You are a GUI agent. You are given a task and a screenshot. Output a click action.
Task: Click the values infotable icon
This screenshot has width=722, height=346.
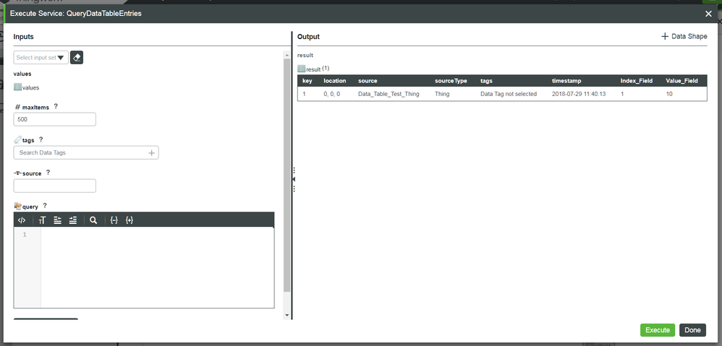click(17, 87)
